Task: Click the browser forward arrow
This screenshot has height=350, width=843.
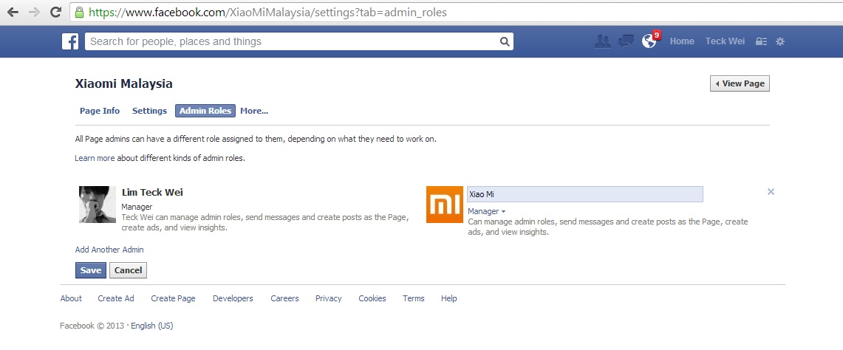Action: 35,13
